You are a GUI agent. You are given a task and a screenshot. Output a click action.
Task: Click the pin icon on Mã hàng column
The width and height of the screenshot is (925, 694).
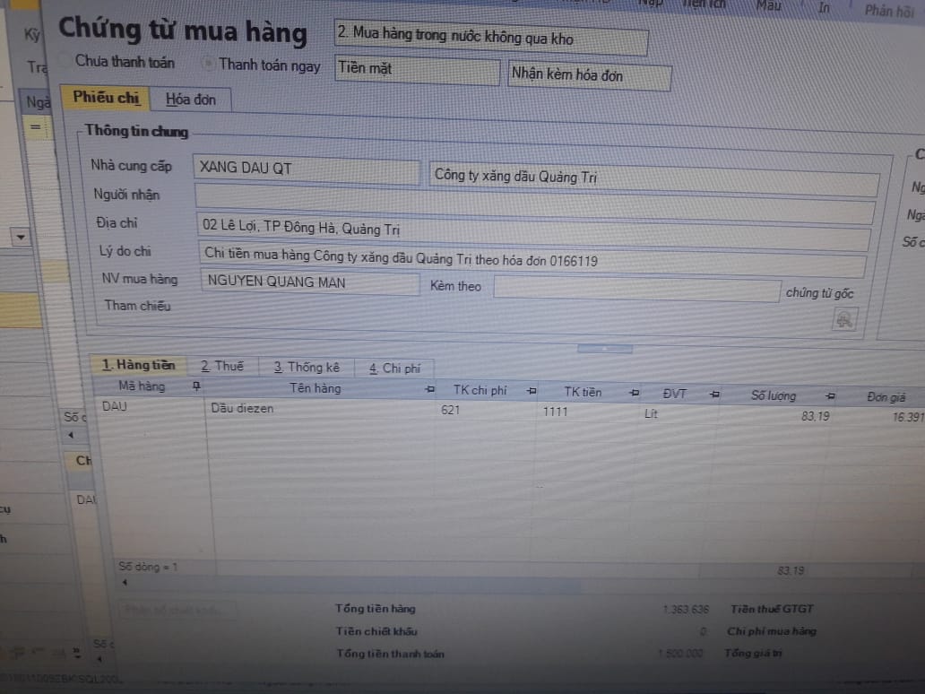pos(196,386)
